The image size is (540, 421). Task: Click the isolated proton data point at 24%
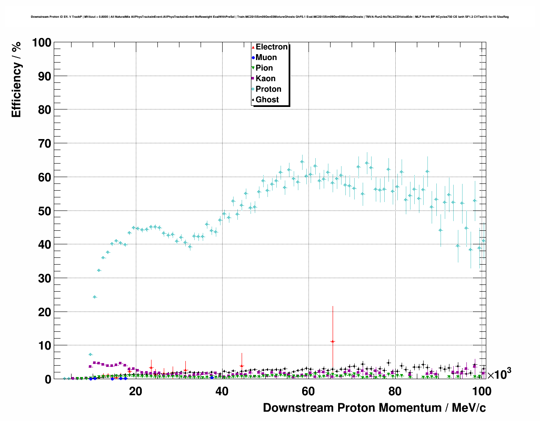[95, 297]
